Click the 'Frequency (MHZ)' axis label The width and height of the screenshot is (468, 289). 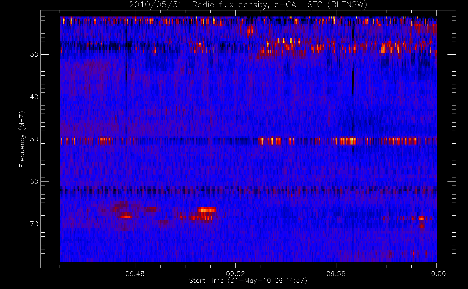[x=22, y=139]
